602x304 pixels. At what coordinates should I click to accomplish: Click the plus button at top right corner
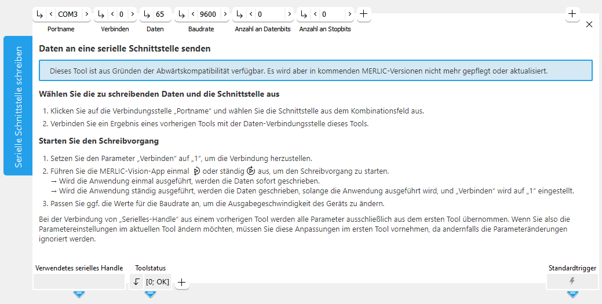click(572, 14)
